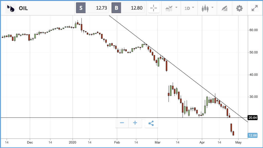Select the 20.64 horizontal line price label

253,118
